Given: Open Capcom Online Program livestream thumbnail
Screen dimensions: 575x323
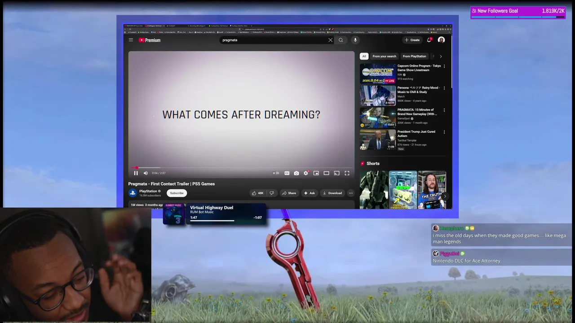Looking at the screenshot, I should pos(378,74).
